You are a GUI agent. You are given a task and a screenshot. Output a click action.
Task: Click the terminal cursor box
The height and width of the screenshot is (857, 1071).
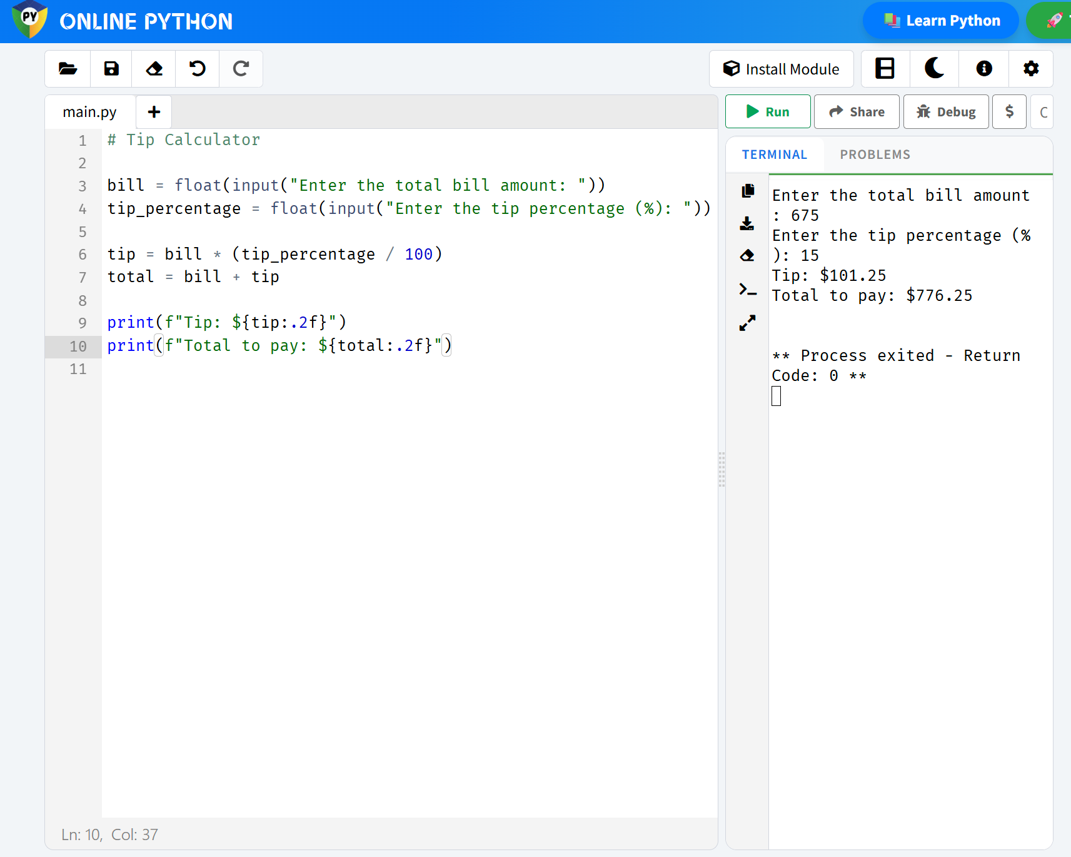[777, 396]
